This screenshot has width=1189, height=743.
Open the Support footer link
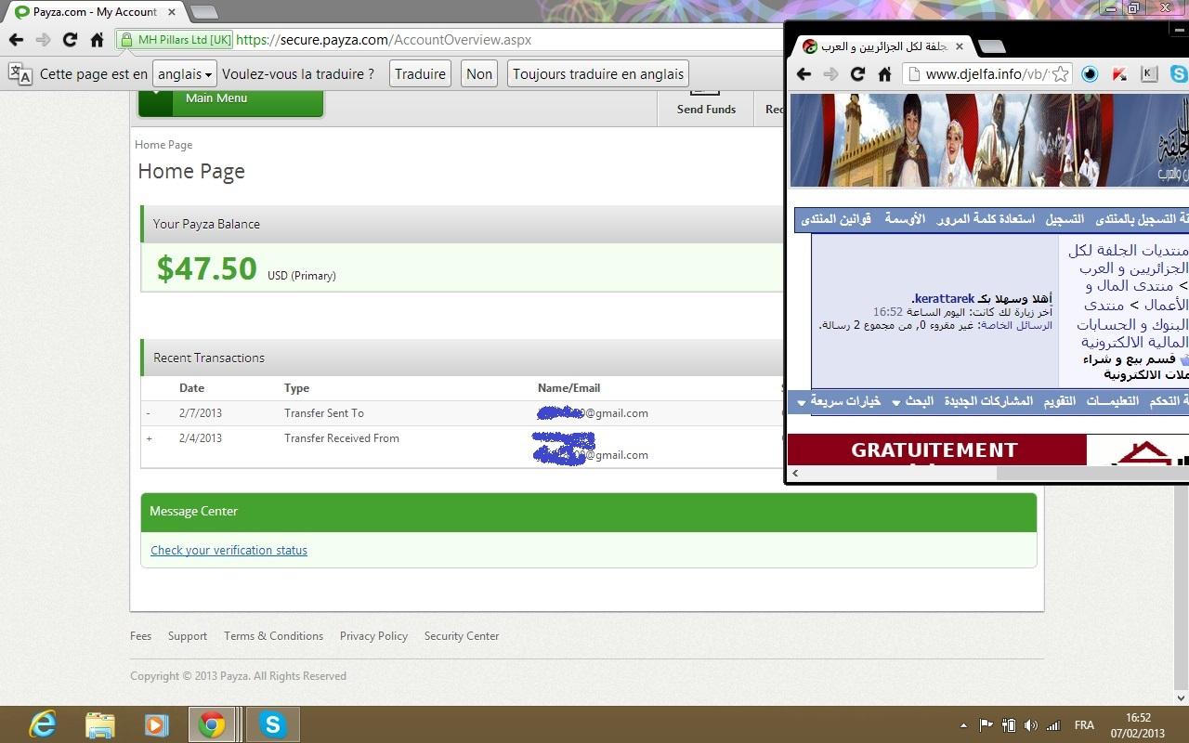[x=188, y=636]
